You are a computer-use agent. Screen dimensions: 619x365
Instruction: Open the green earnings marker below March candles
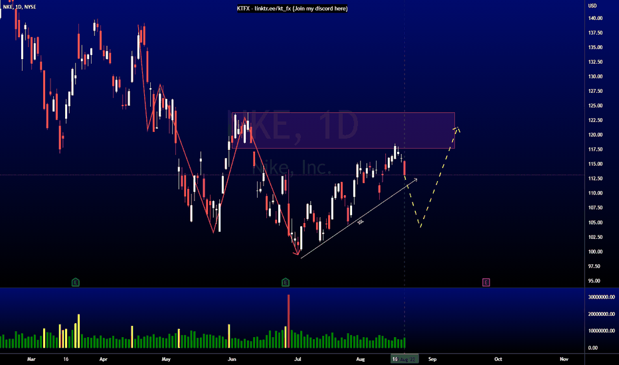[x=76, y=282]
